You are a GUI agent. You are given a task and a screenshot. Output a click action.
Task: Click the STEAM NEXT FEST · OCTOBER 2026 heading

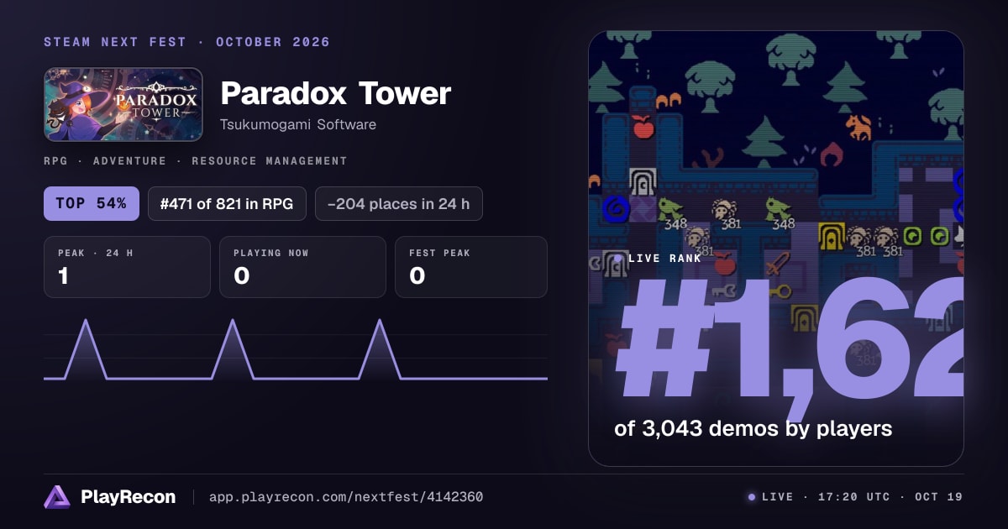(x=187, y=42)
